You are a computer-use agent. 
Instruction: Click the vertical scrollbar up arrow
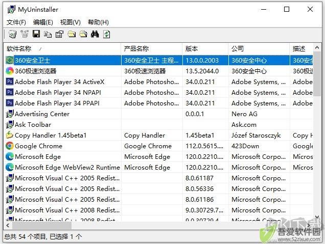coord(317,47)
